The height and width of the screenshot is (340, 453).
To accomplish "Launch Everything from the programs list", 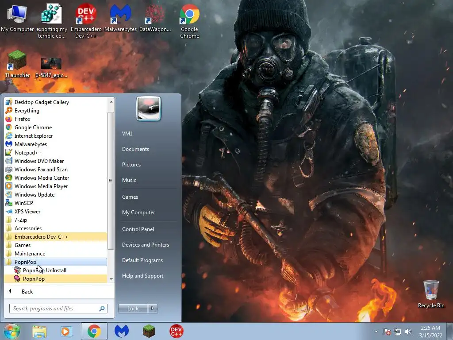I will point(56,110).
